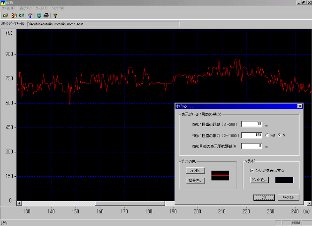
Task: Toggle the グリッドを表示する checkbox
Action: [252, 171]
